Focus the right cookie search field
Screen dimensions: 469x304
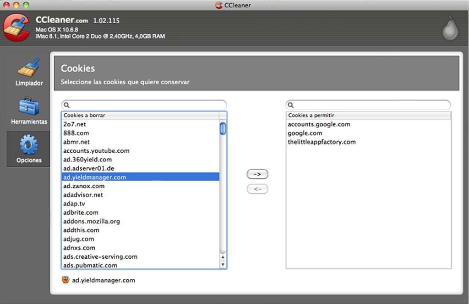tap(371, 105)
